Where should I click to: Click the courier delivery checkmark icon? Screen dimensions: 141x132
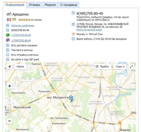tap(8, 45)
